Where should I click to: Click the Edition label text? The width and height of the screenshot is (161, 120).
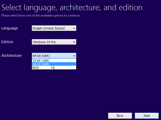click(x=7, y=42)
